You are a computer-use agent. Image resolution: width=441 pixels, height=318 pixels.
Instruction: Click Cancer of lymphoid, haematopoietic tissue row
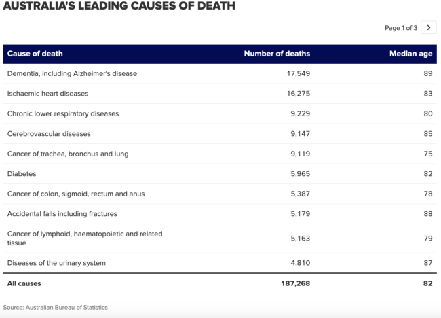(84, 238)
